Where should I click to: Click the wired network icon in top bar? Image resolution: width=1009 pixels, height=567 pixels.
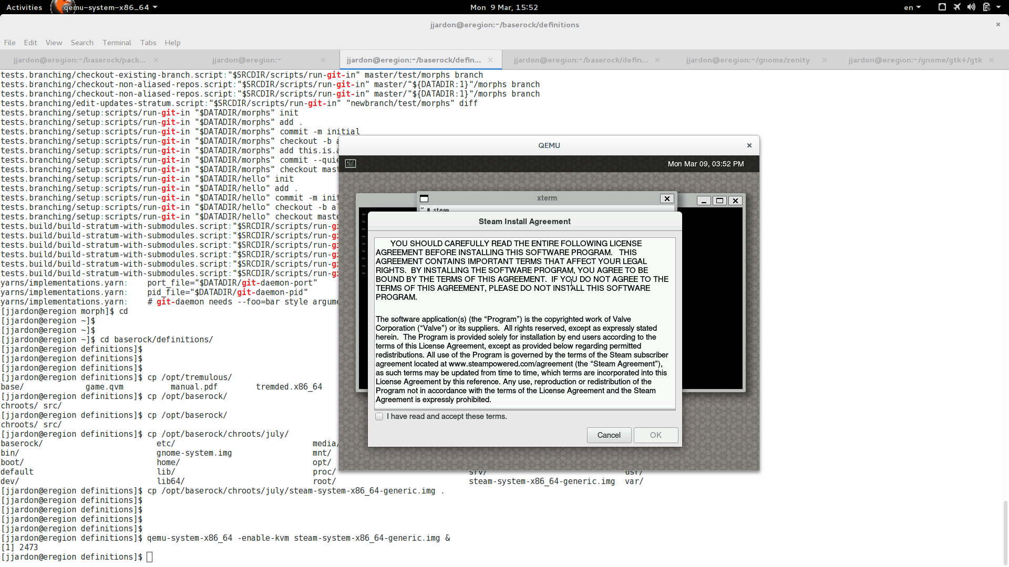point(942,7)
